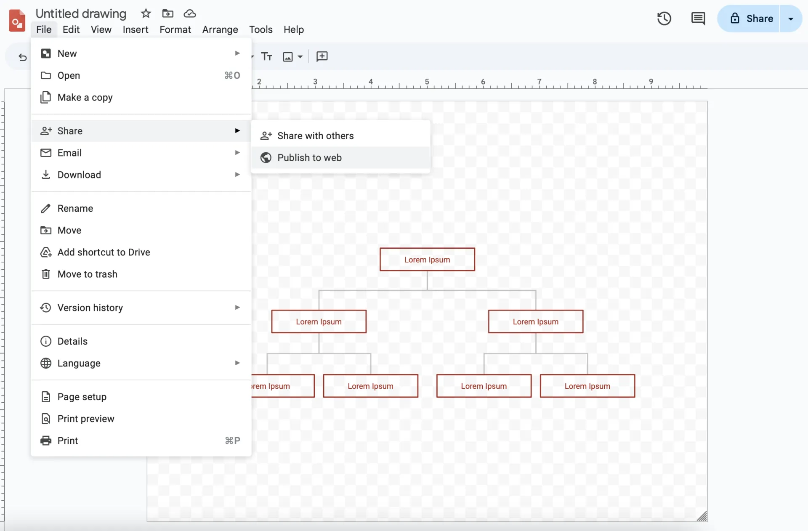Open Page setup
The height and width of the screenshot is (531, 808).
click(141, 397)
